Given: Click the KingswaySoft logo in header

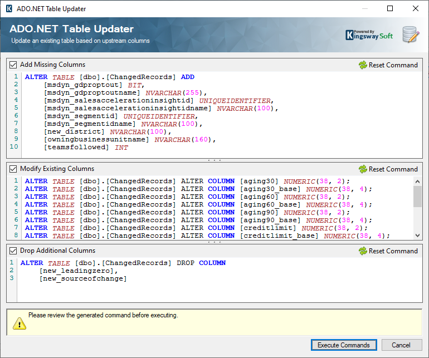Looking at the screenshot, I should click(369, 35).
